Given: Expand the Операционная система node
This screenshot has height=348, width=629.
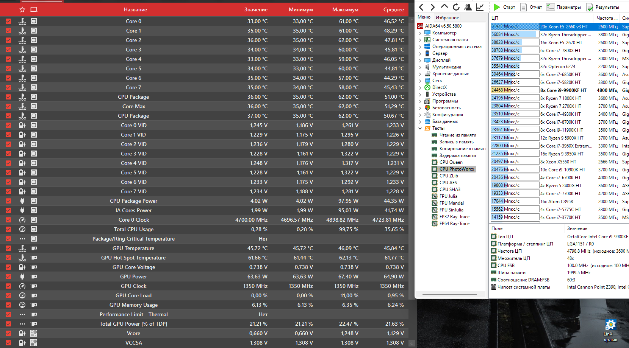Looking at the screenshot, I should [x=420, y=47].
